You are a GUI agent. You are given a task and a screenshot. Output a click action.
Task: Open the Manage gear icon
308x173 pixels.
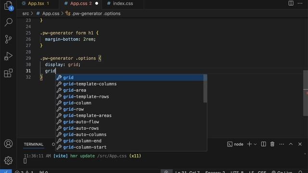click(x=8, y=161)
